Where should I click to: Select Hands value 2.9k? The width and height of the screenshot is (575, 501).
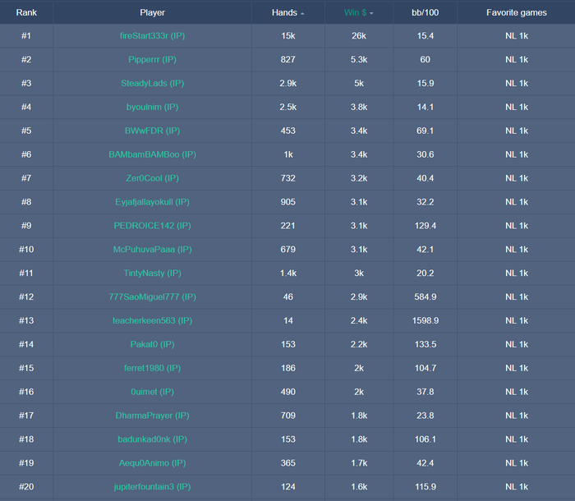point(287,83)
